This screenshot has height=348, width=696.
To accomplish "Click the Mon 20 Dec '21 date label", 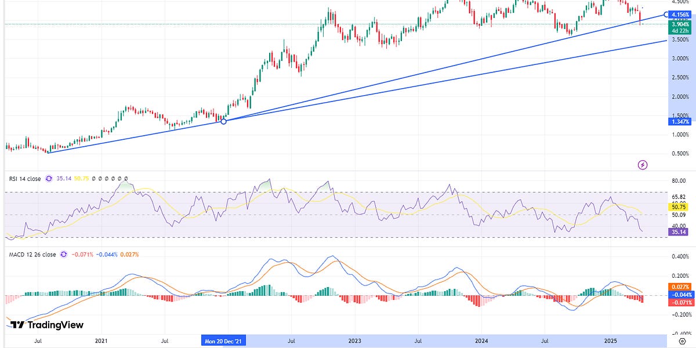I will [x=224, y=341].
